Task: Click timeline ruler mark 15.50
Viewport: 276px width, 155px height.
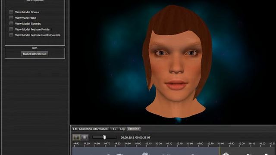Action: [190, 143]
